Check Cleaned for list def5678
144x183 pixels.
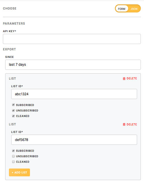click(13, 162)
